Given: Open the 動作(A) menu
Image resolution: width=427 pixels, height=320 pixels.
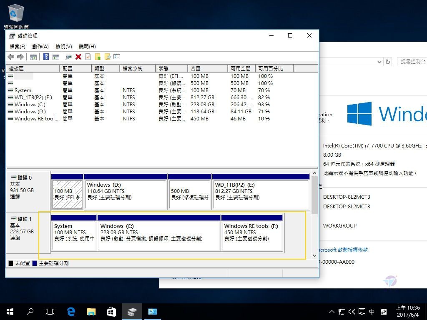Looking at the screenshot, I should tap(40, 47).
